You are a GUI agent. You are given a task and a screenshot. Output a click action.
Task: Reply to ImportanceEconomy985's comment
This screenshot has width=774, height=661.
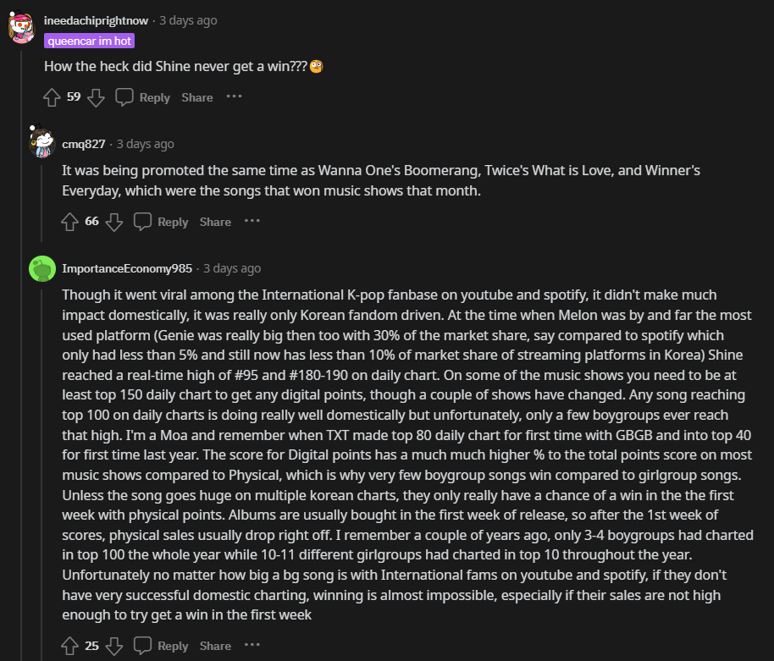pos(162,646)
